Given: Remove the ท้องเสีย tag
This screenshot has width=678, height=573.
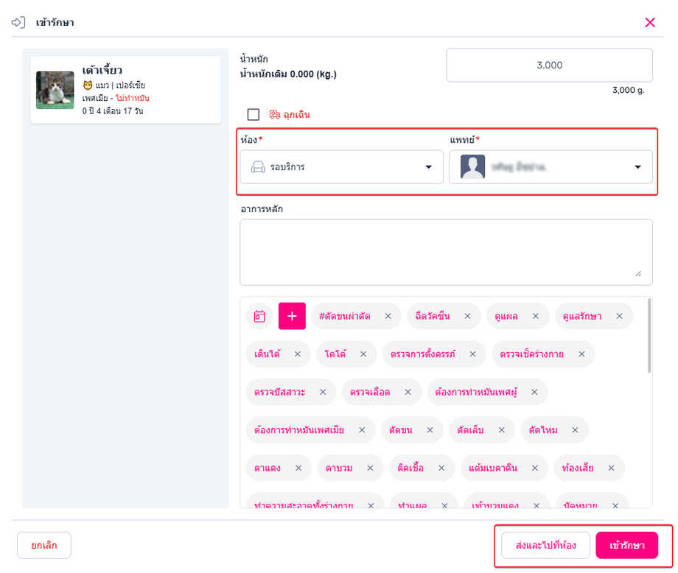Looking at the screenshot, I should tap(611, 468).
